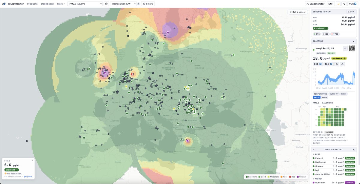Expand the More menu
Screen dimensions: 360x184
(61, 4)
